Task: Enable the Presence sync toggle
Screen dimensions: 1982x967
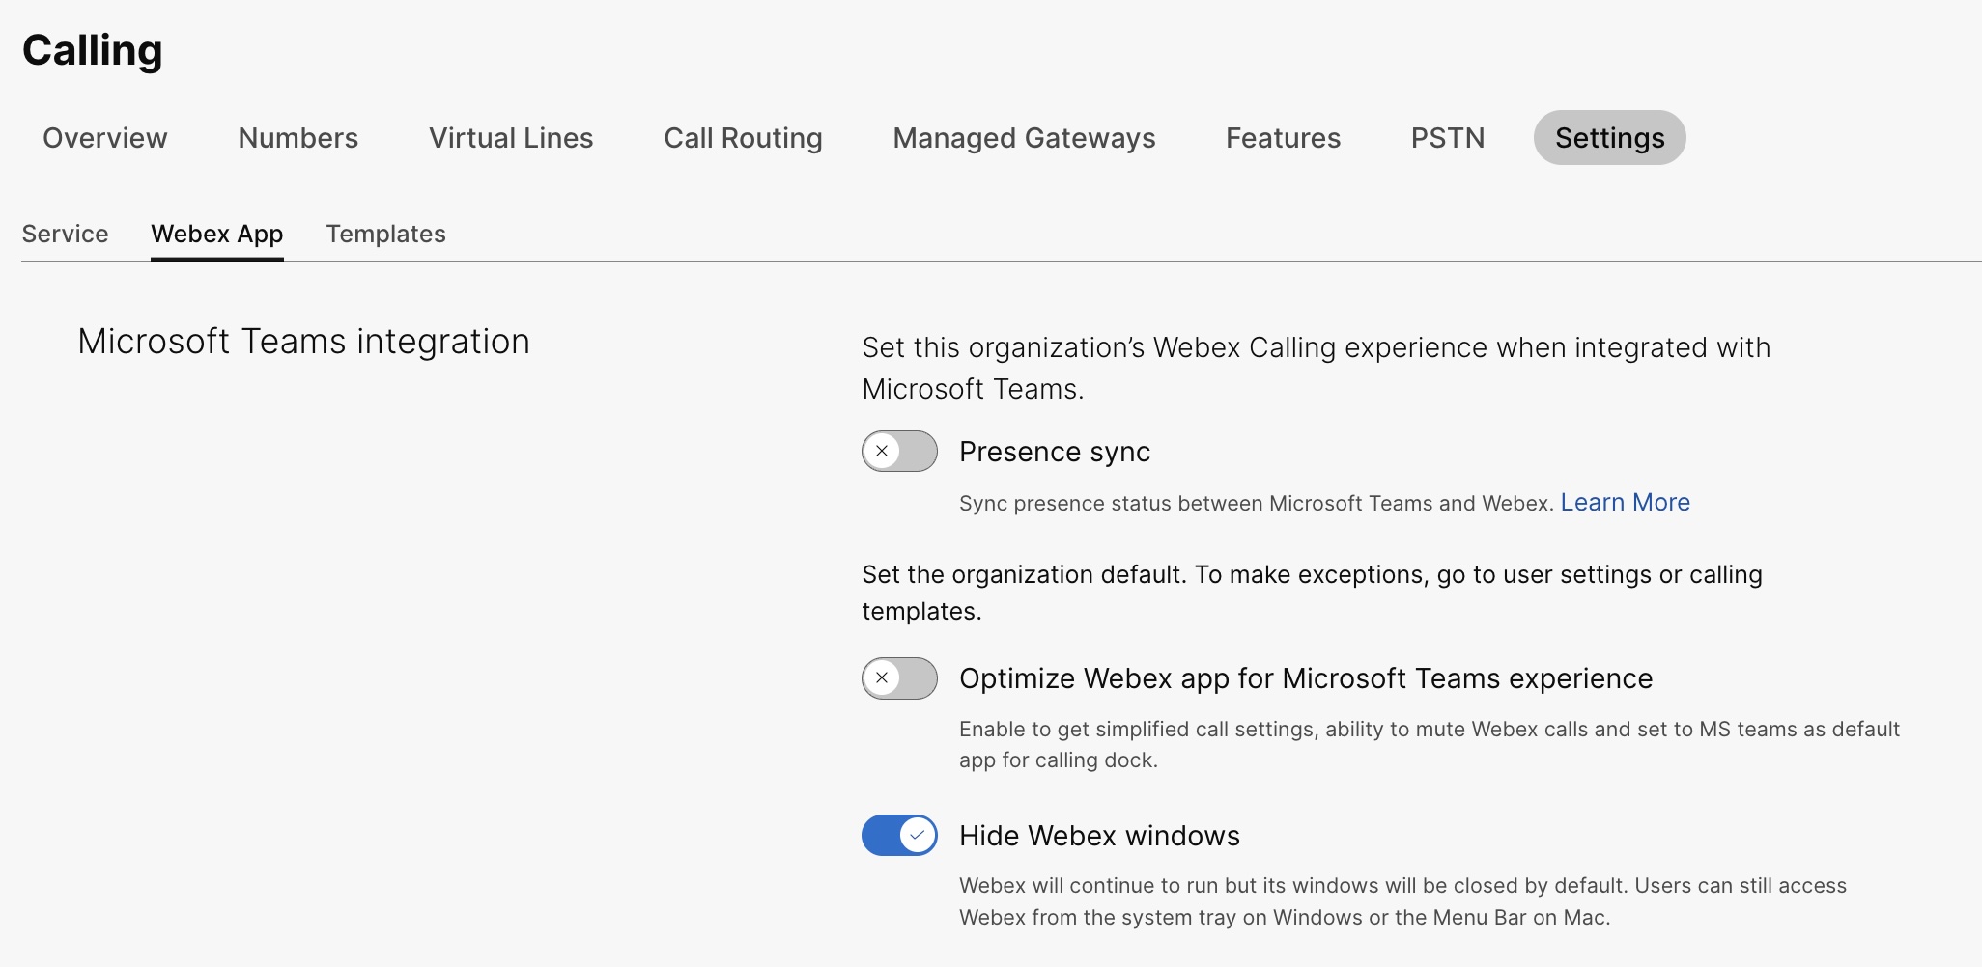Action: tap(899, 451)
